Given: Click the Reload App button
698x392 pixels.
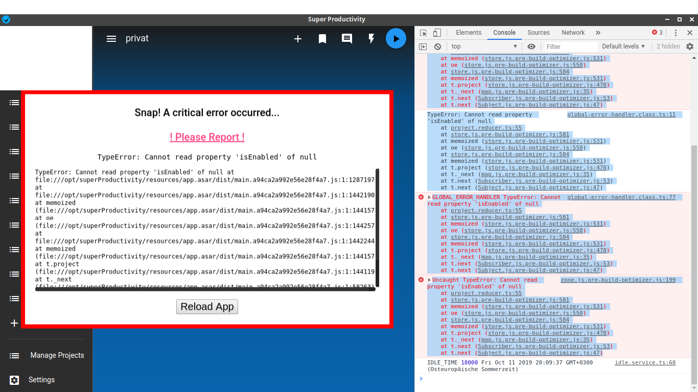Looking at the screenshot, I should pyautogui.click(x=206, y=307).
